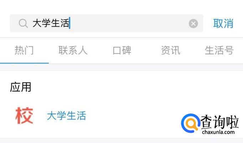Clear search text with the gray X icon

tap(193, 23)
